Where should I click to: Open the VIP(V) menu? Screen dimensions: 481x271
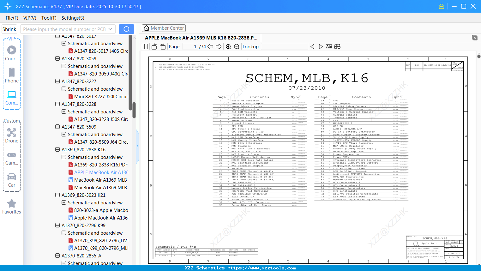(30, 18)
